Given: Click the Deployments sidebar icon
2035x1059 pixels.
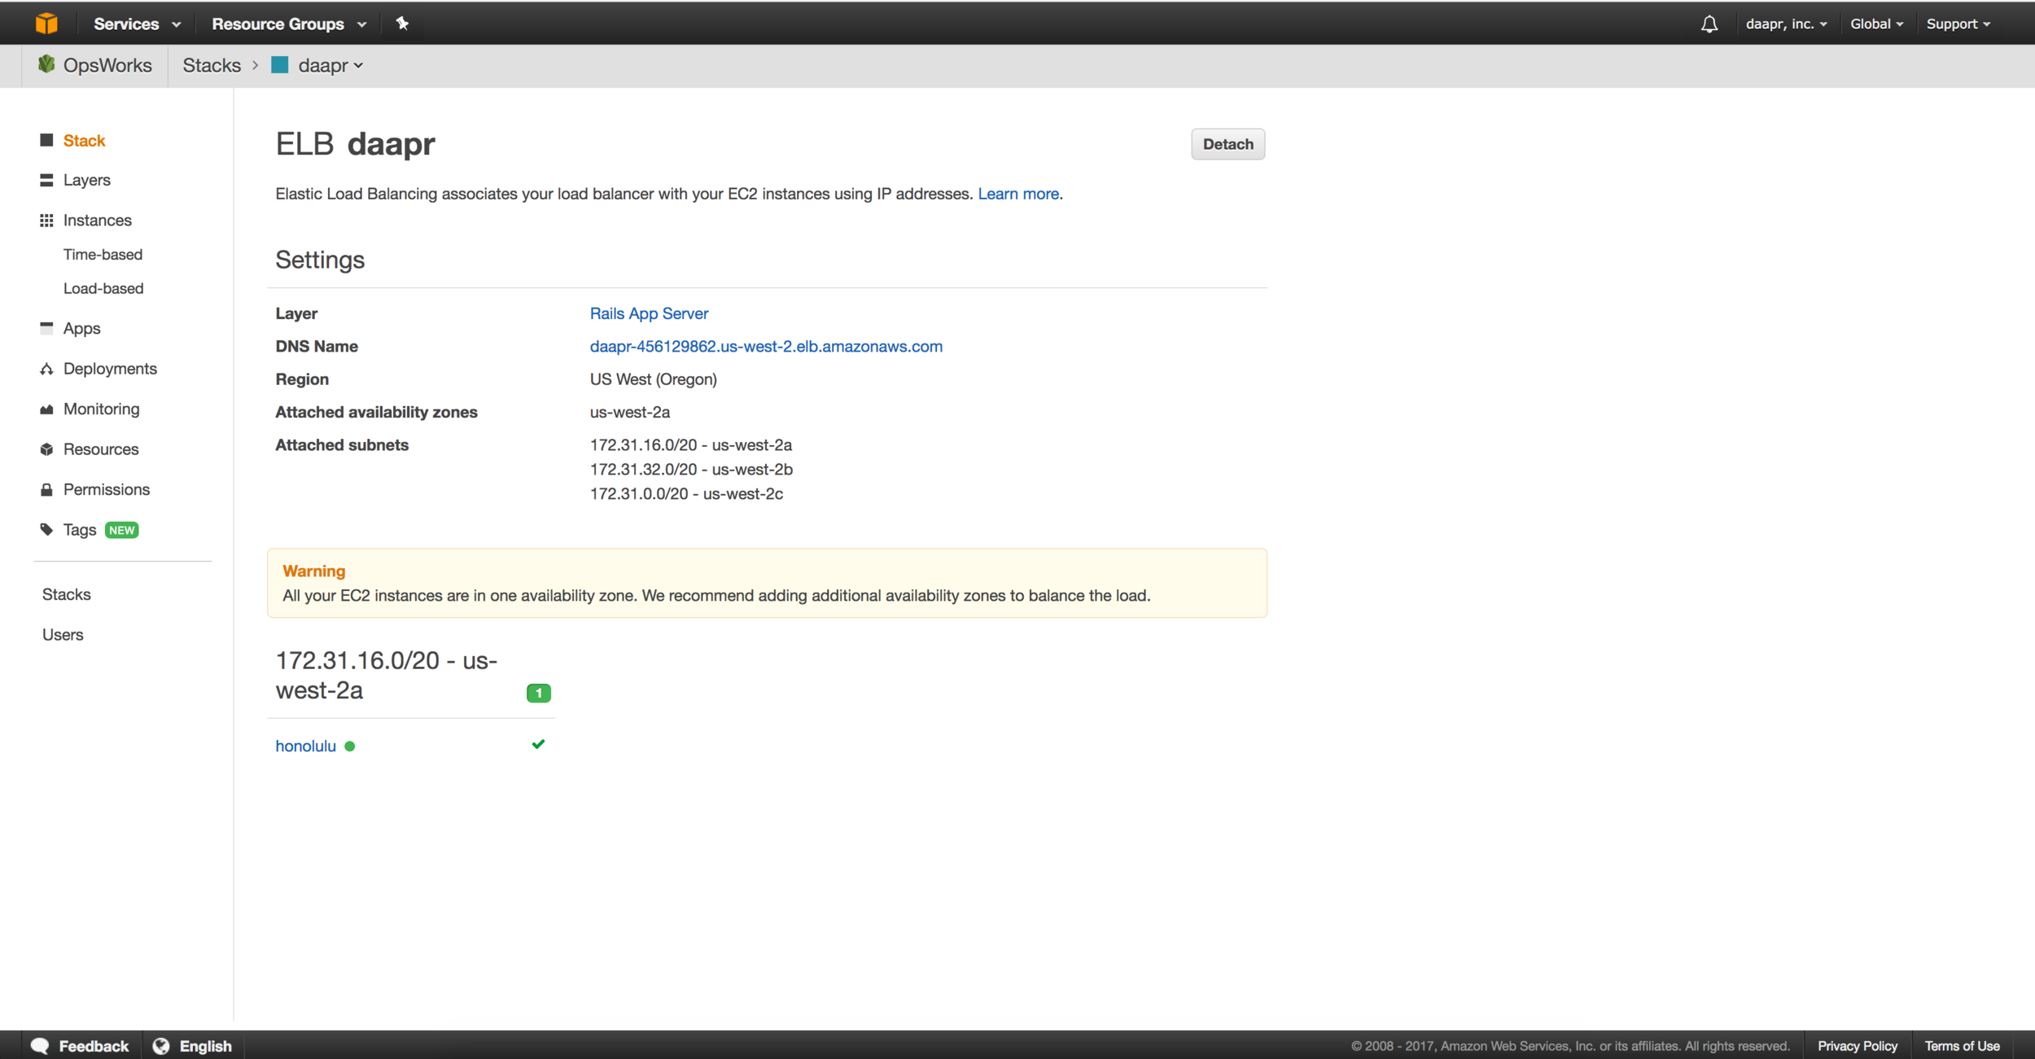Looking at the screenshot, I should coord(46,369).
